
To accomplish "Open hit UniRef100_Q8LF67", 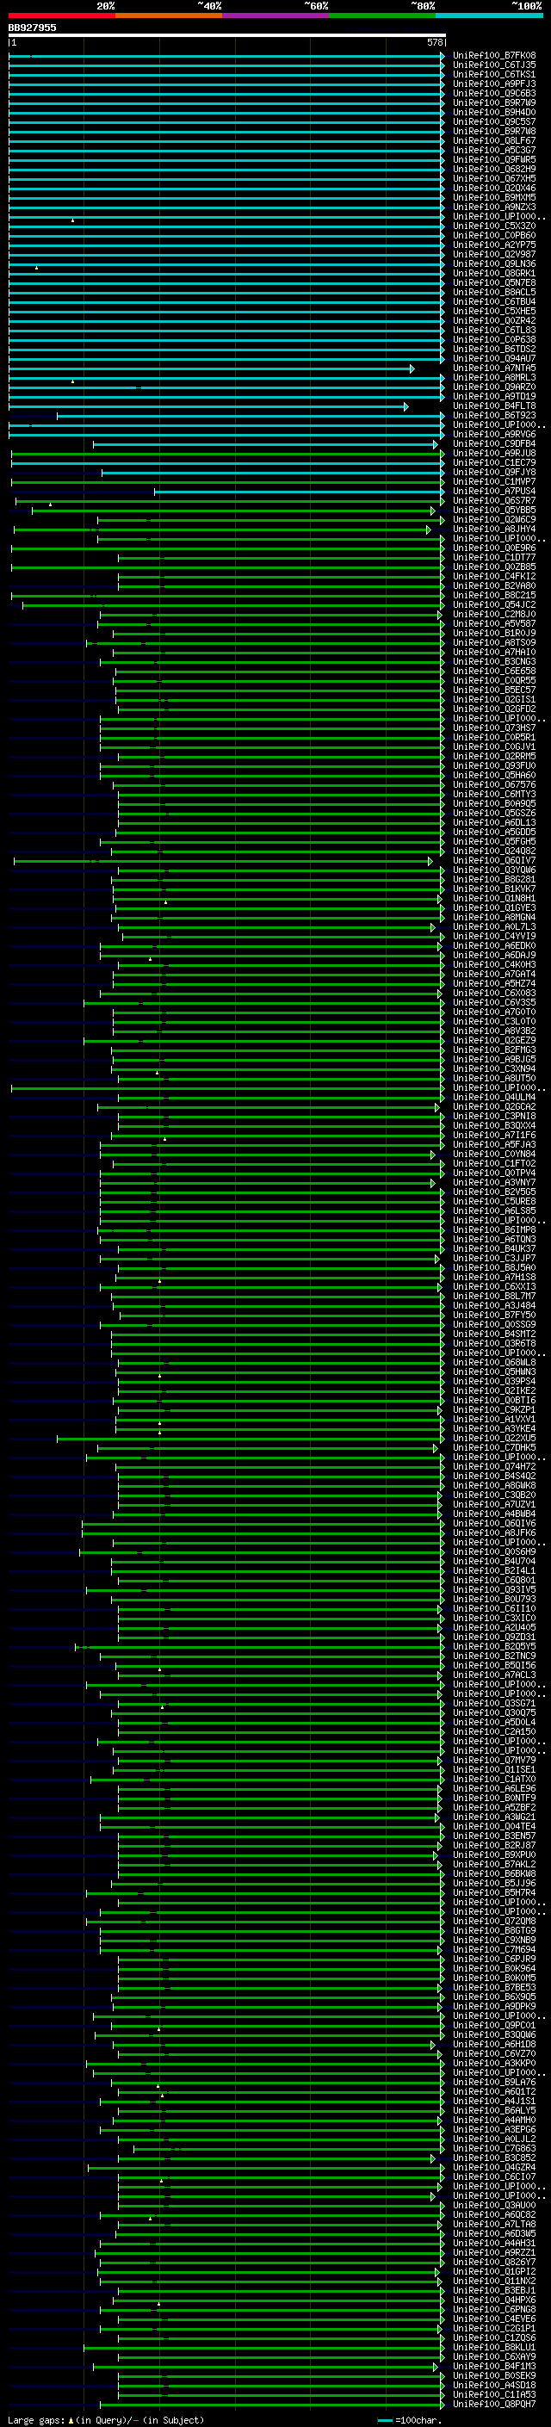I will click(493, 140).
